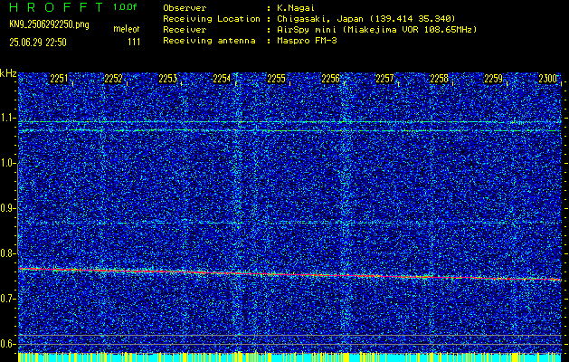The width and height of the screenshot is (569, 362).
Task: Click the 0.9 kHz axis label
Action: (x=7, y=208)
